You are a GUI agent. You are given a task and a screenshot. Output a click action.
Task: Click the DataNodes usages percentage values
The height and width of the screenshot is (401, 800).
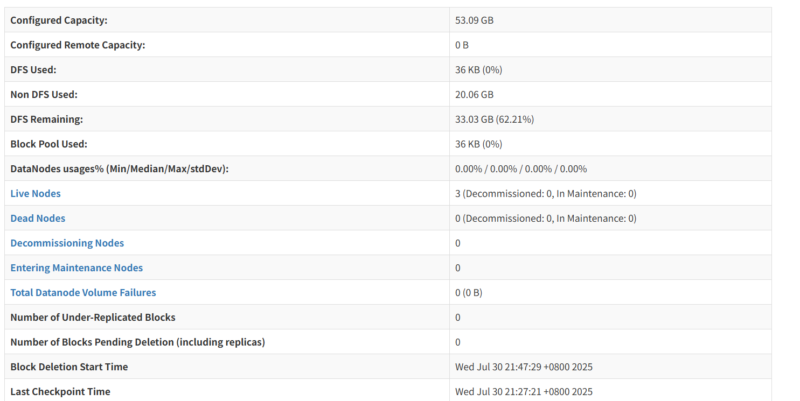[x=520, y=169]
